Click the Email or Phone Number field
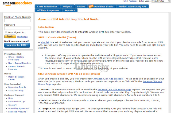171x113 pixels. [x=17, y=20]
